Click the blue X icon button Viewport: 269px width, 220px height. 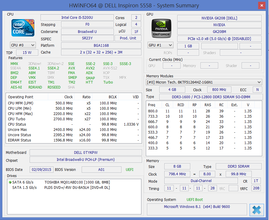tap(256, 210)
